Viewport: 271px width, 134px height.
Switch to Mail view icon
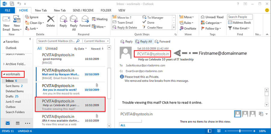8,123
